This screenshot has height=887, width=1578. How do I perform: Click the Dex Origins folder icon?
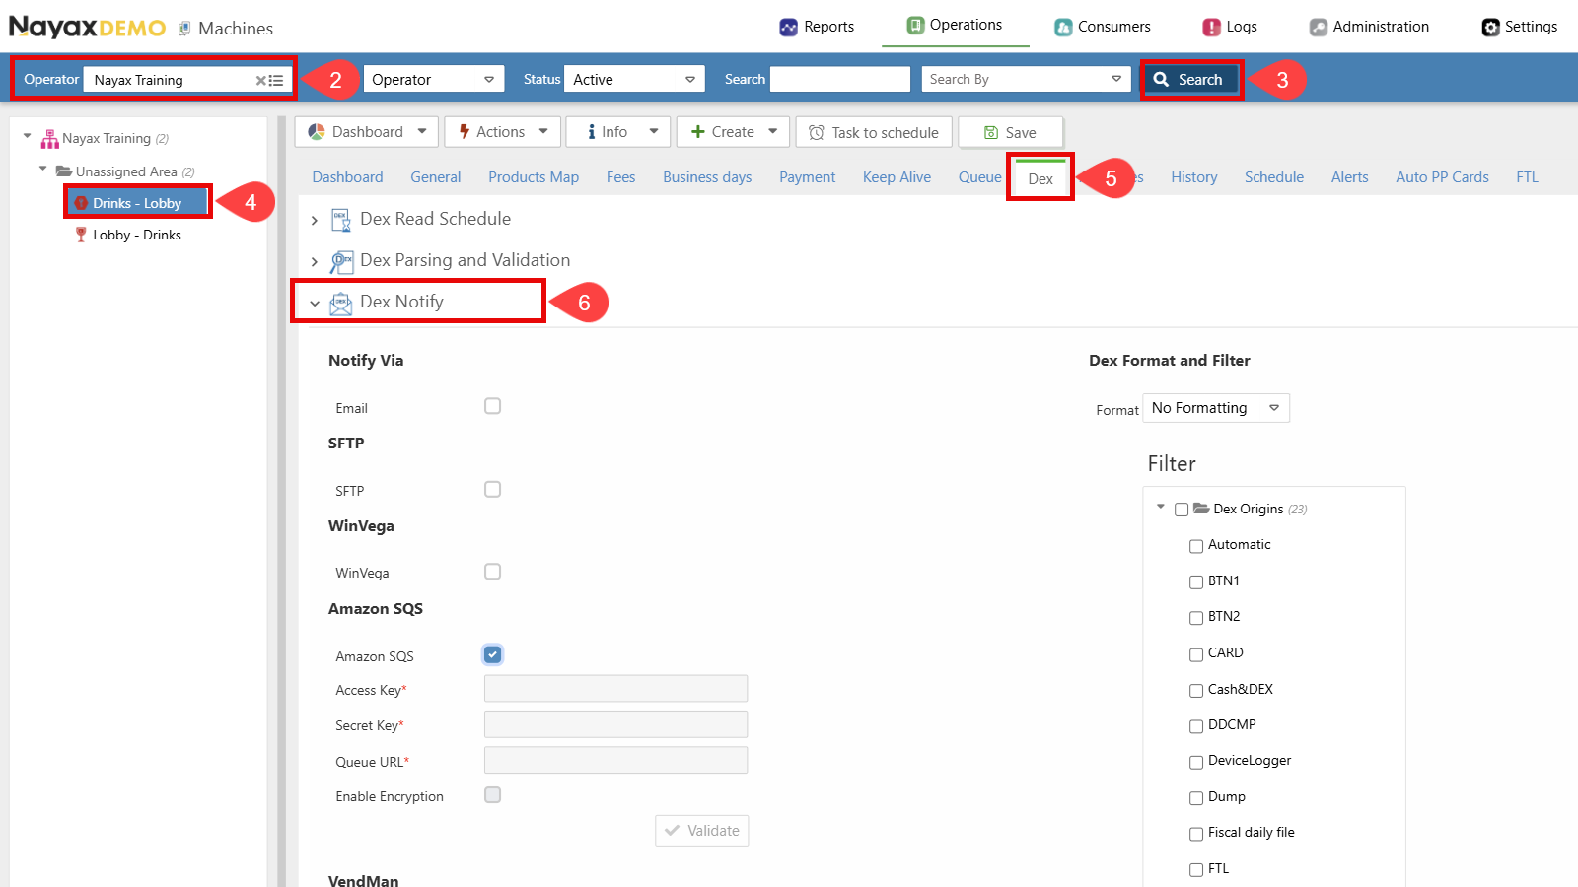tap(1201, 509)
